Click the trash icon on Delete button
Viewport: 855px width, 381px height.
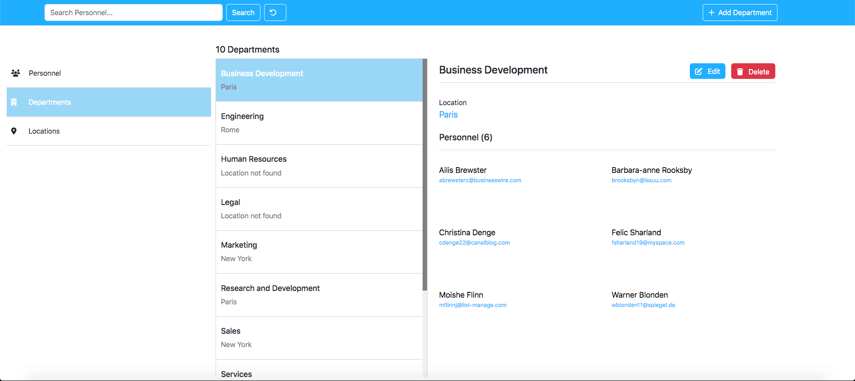740,72
